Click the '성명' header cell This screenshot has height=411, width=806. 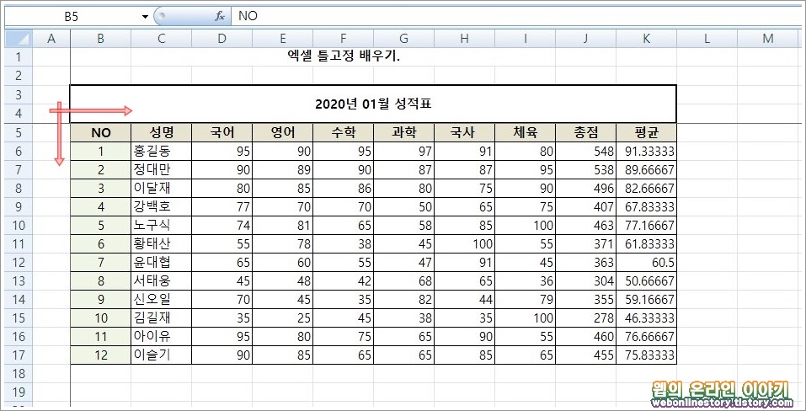162,133
